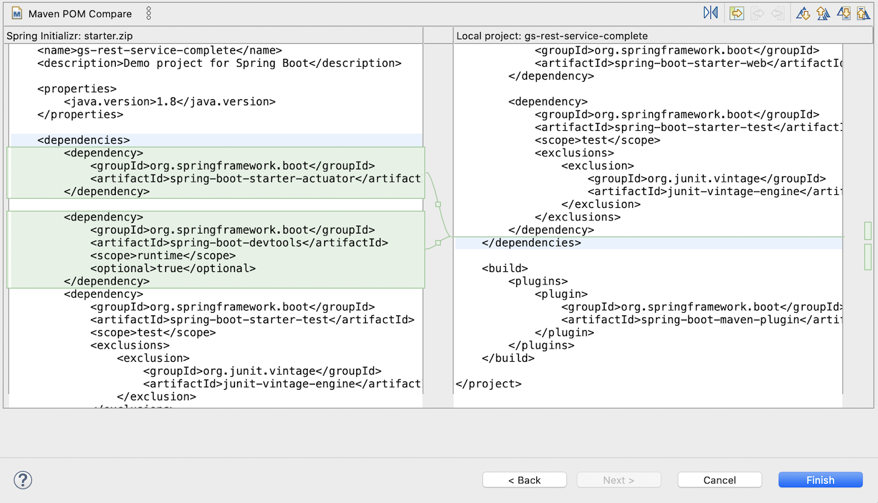
Task: Click the '<optional>true</optional>' line
Action: tap(173, 268)
